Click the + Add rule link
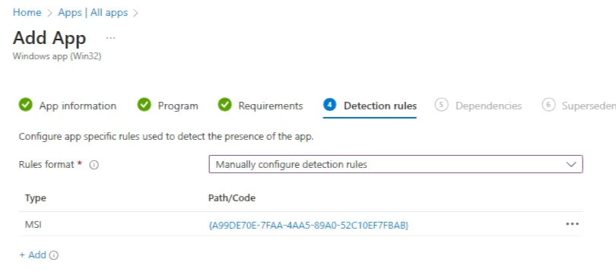 (x=33, y=255)
